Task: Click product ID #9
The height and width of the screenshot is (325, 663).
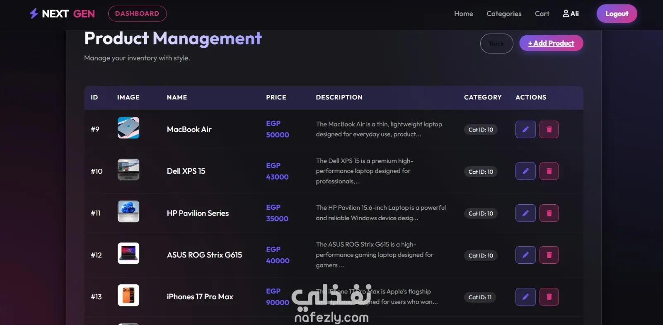Action: [95, 129]
